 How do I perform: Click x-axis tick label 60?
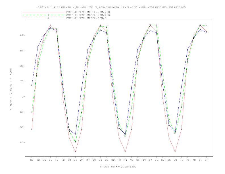click(x=157, y=160)
